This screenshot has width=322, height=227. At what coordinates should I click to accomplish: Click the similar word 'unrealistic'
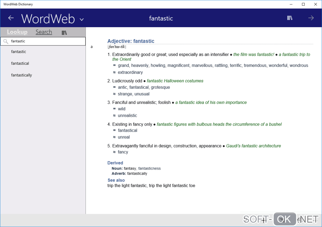click(x=127, y=116)
